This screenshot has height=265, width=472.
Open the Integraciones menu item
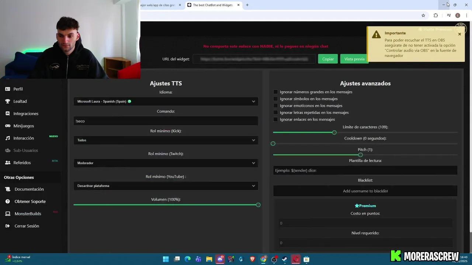(x=26, y=114)
